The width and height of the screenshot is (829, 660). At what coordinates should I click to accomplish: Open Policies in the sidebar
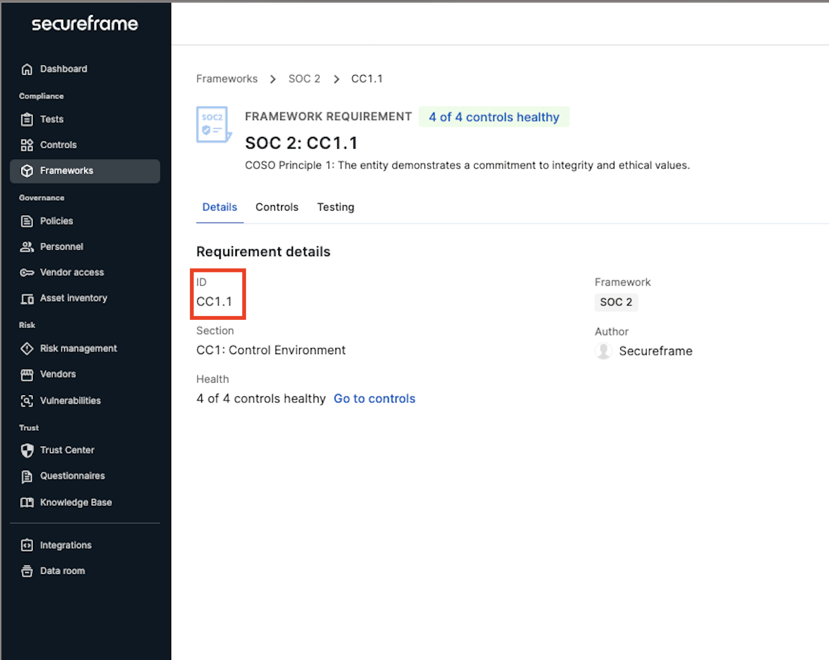(56, 221)
